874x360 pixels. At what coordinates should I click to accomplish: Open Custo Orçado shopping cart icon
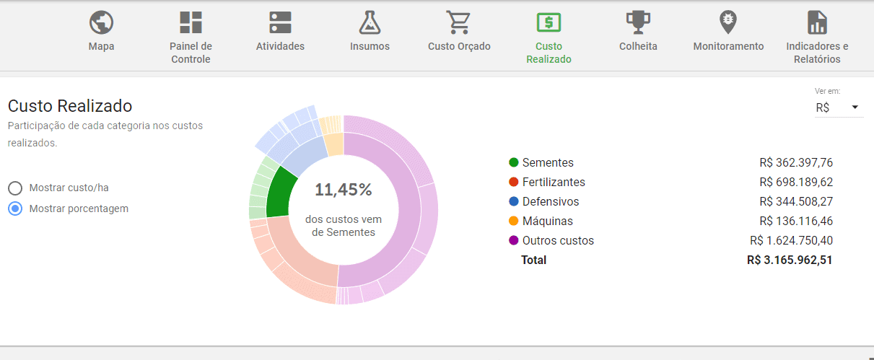458,22
